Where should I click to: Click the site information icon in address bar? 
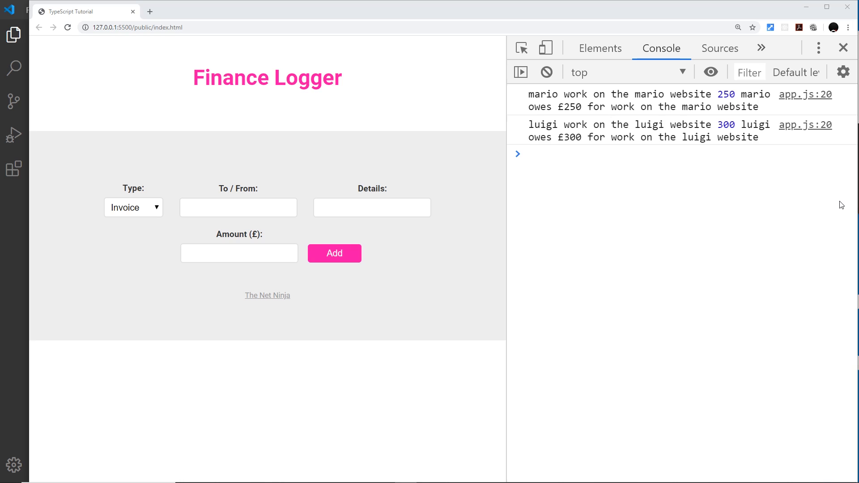[85, 27]
